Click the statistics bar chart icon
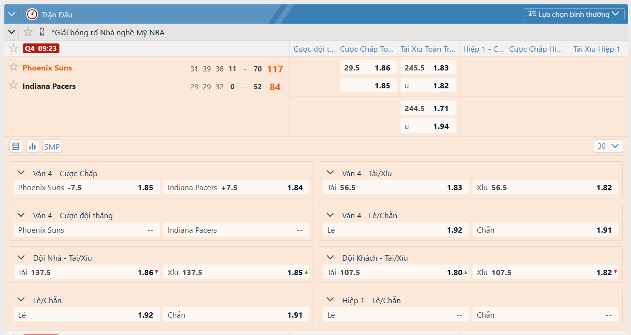The height and width of the screenshot is (335, 631). 32,146
